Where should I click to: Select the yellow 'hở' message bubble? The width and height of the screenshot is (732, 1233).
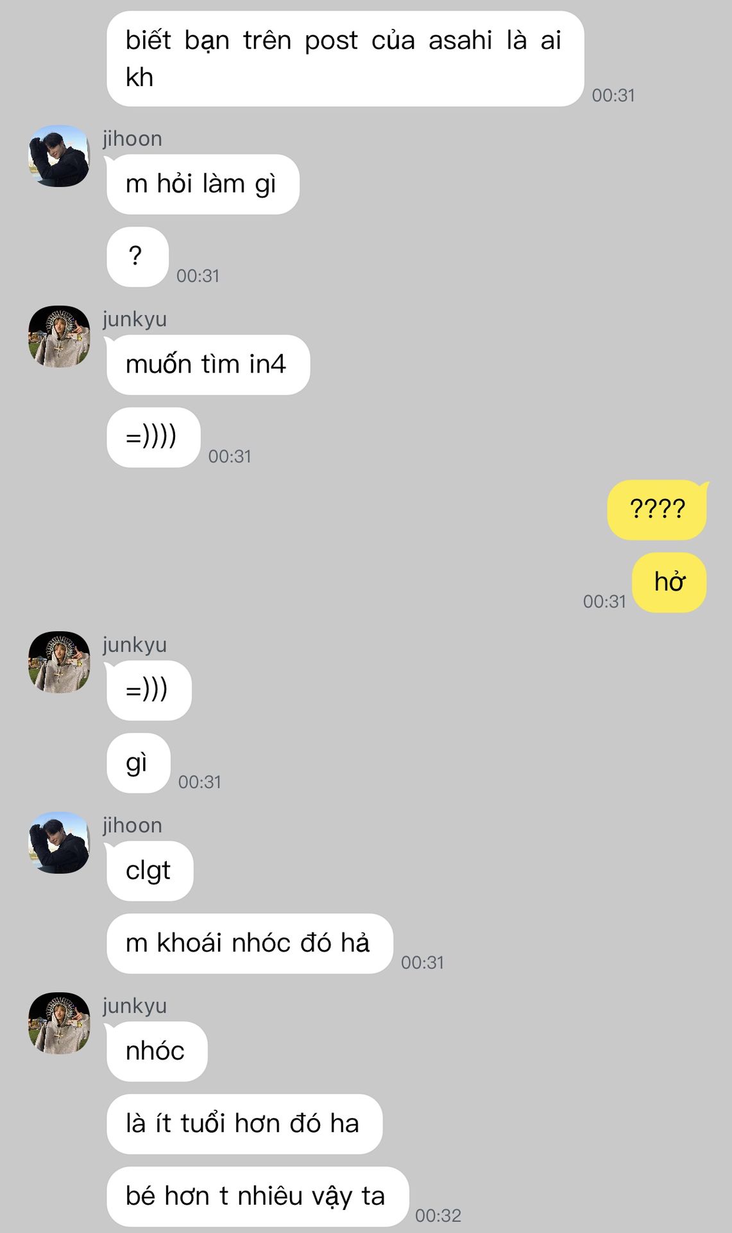(669, 582)
